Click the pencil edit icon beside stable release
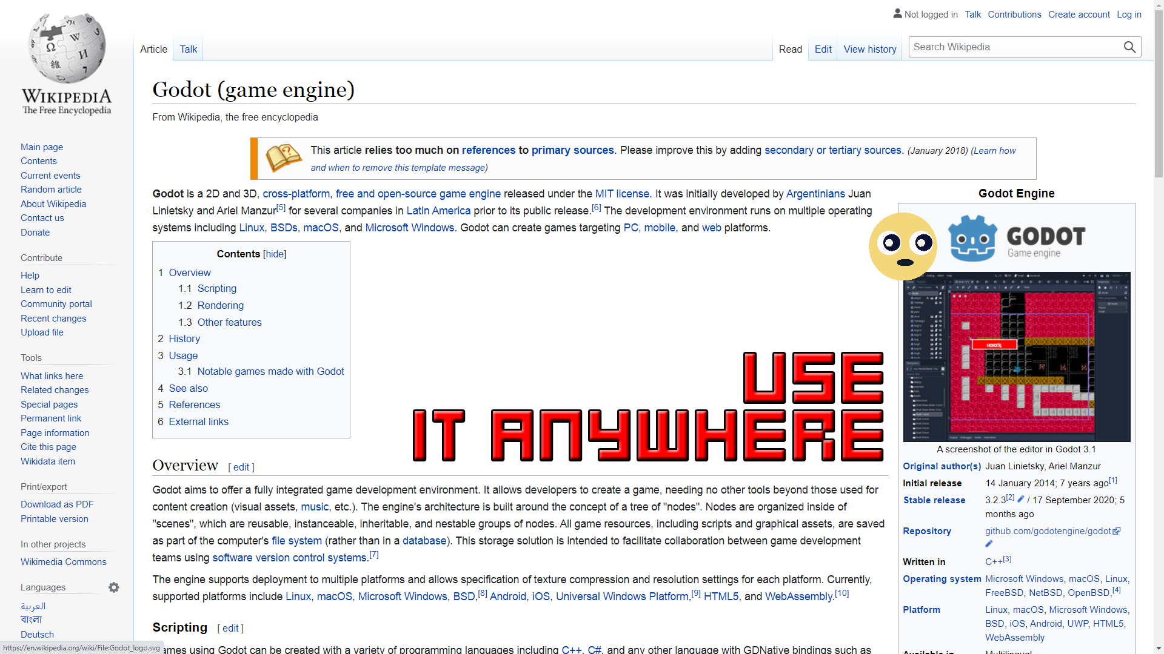The height and width of the screenshot is (654, 1164). point(1020,499)
